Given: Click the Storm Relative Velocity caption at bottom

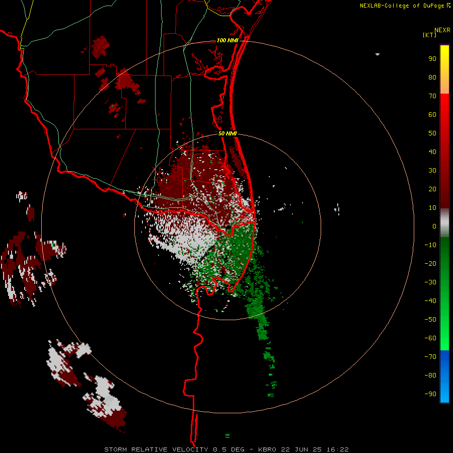Looking at the screenshot, I should (226, 449).
